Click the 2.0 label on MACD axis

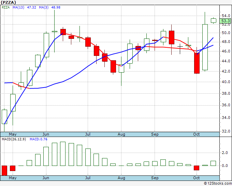pos(225,153)
